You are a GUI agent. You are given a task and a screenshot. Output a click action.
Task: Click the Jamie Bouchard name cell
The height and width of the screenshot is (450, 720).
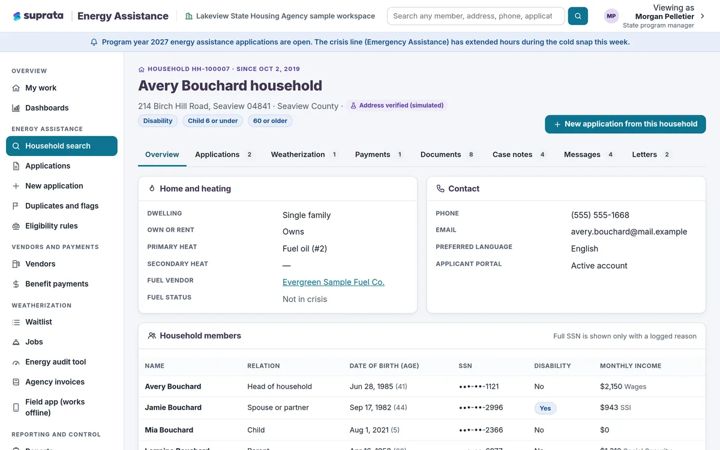click(173, 407)
